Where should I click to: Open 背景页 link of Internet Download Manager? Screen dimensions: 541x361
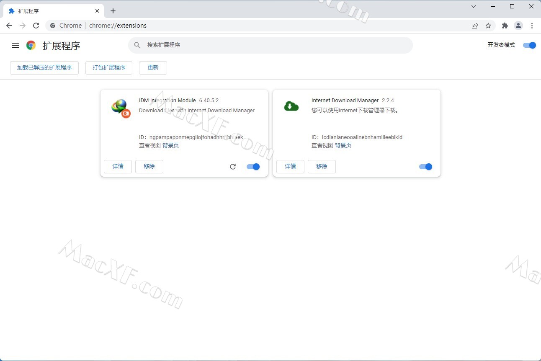343,145
